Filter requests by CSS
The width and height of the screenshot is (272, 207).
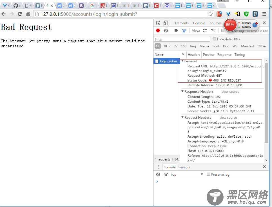point(184,46)
